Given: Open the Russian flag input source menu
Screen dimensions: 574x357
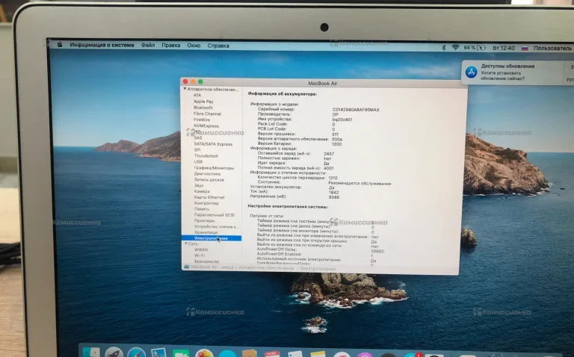Looking at the screenshot, I should [x=525, y=49].
